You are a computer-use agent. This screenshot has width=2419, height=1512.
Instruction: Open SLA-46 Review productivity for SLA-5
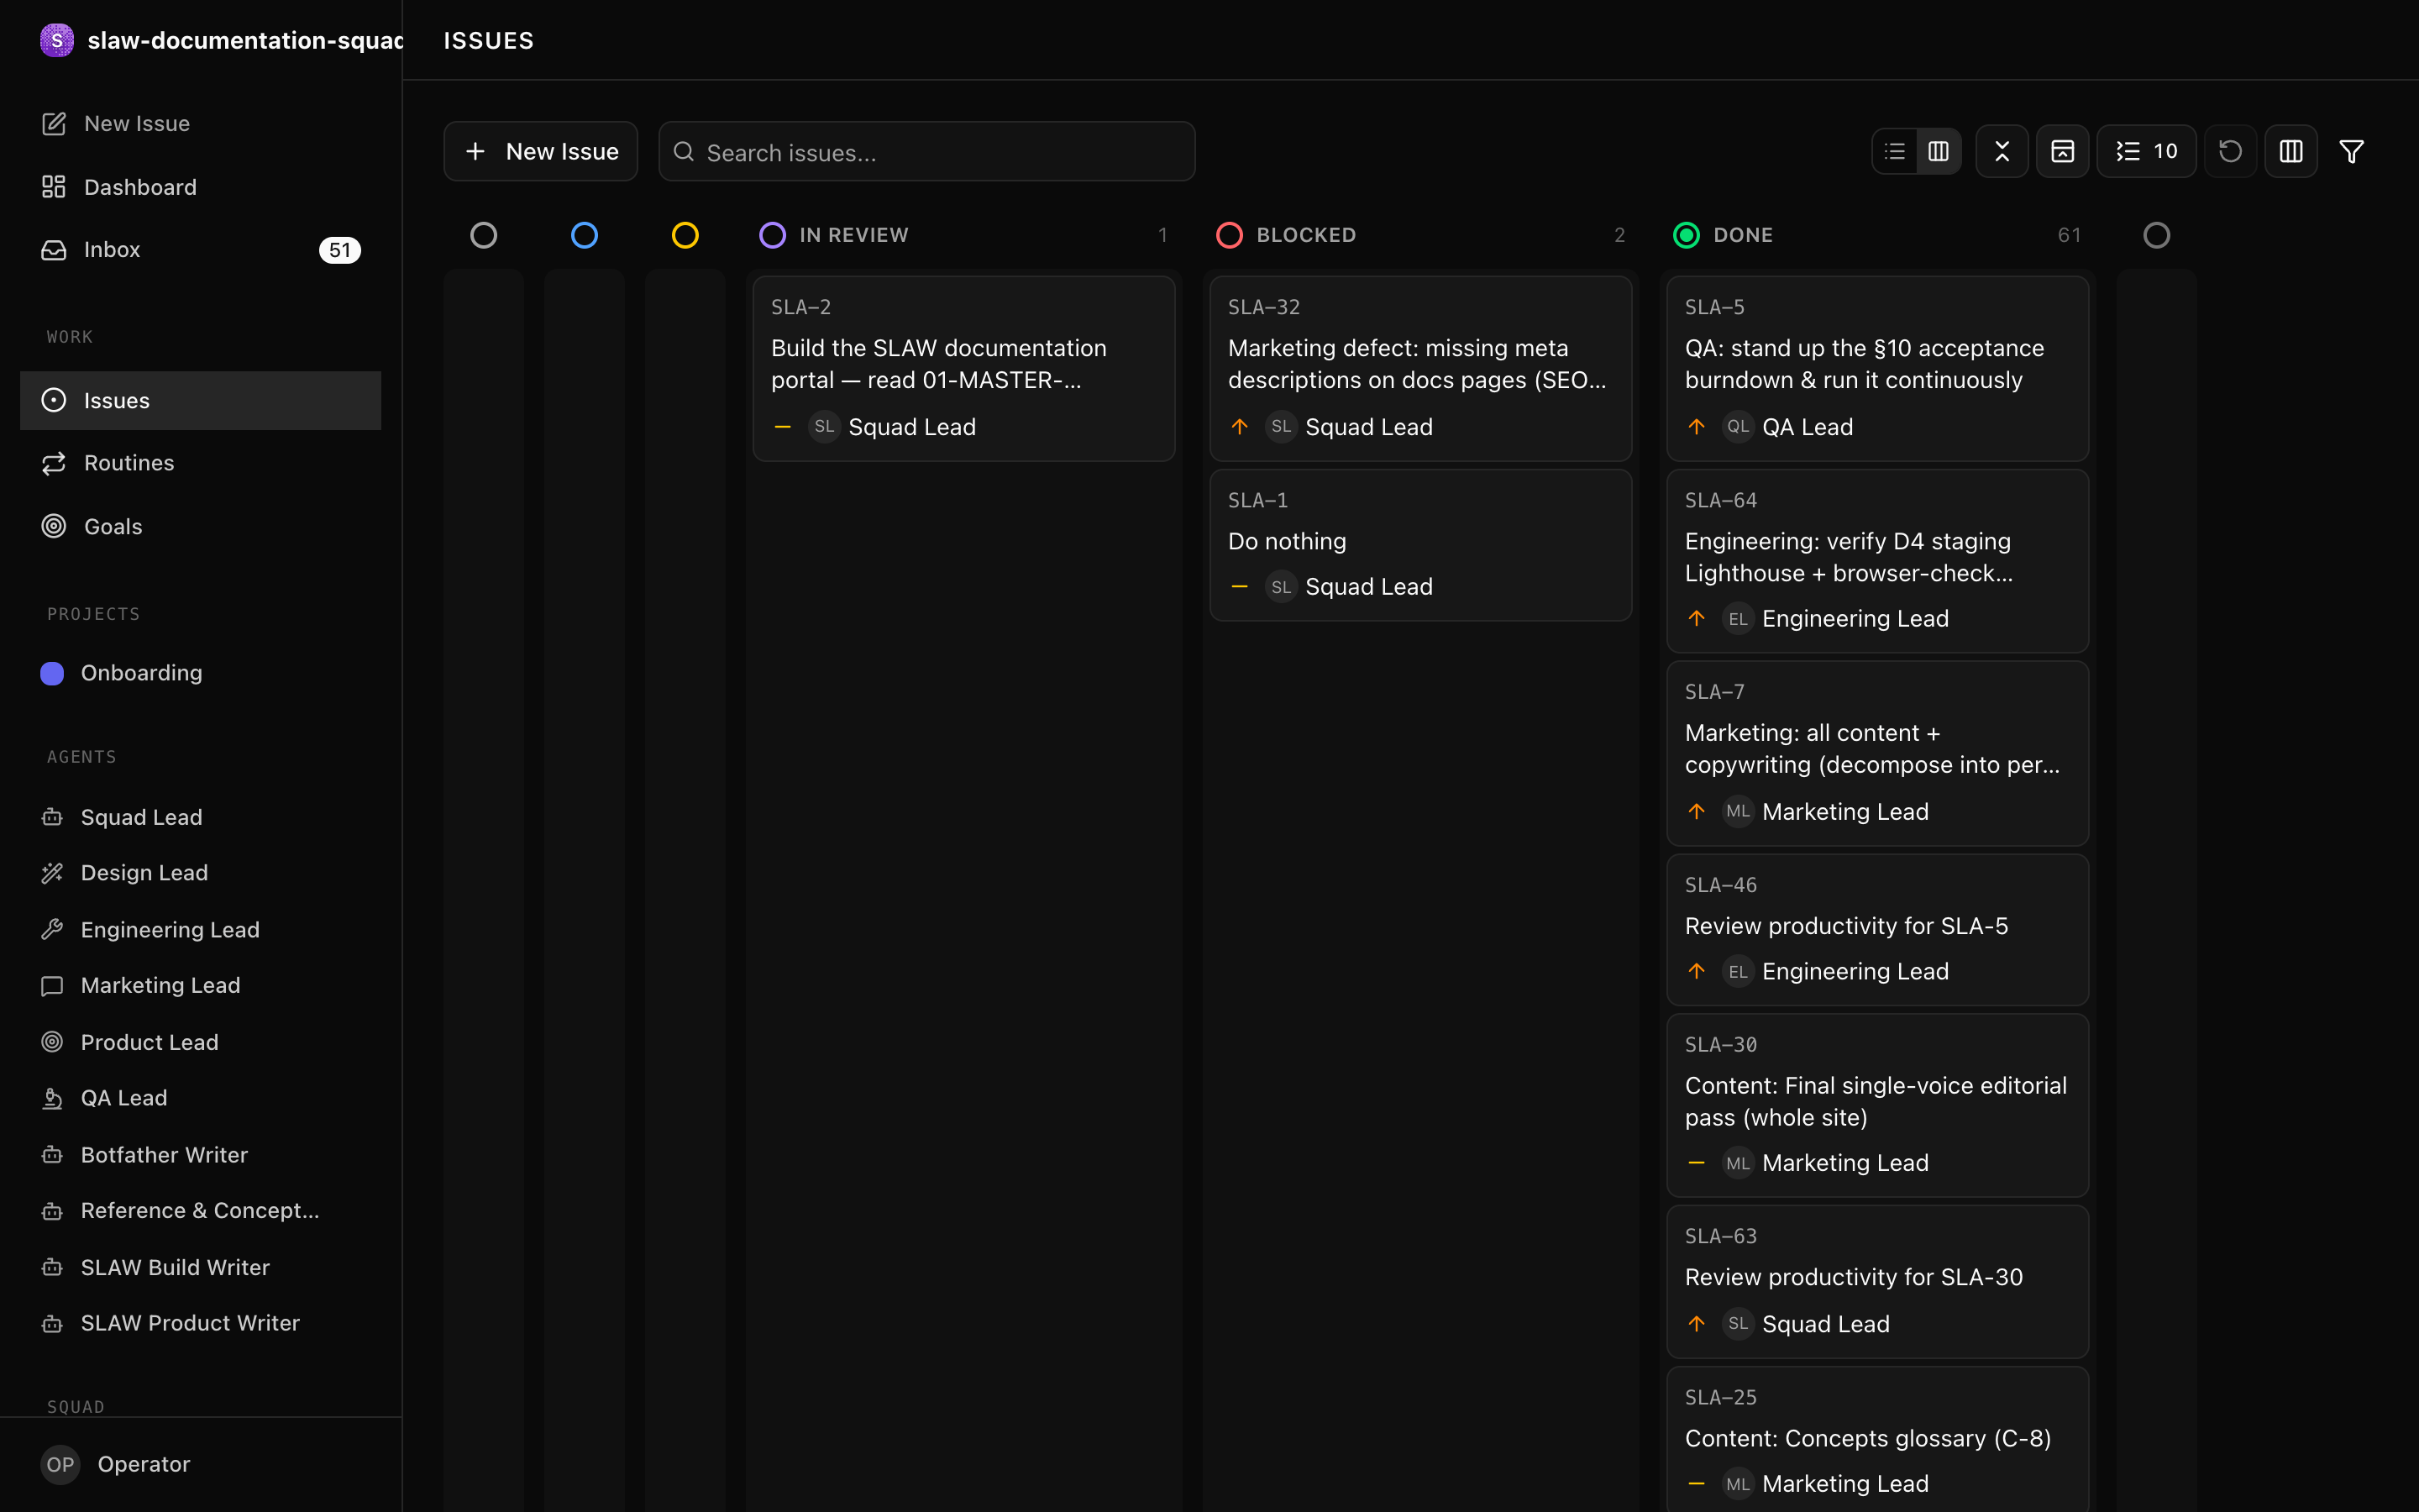pyautogui.click(x=1877, y=929)
